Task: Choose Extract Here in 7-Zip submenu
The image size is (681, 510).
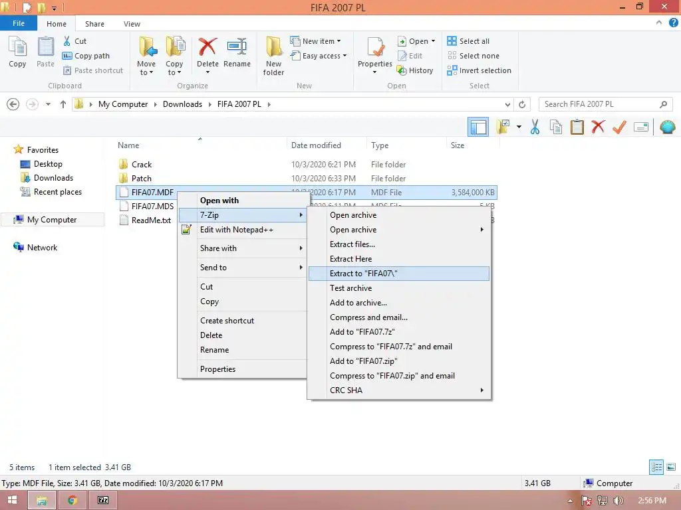Action: (399, 259)
